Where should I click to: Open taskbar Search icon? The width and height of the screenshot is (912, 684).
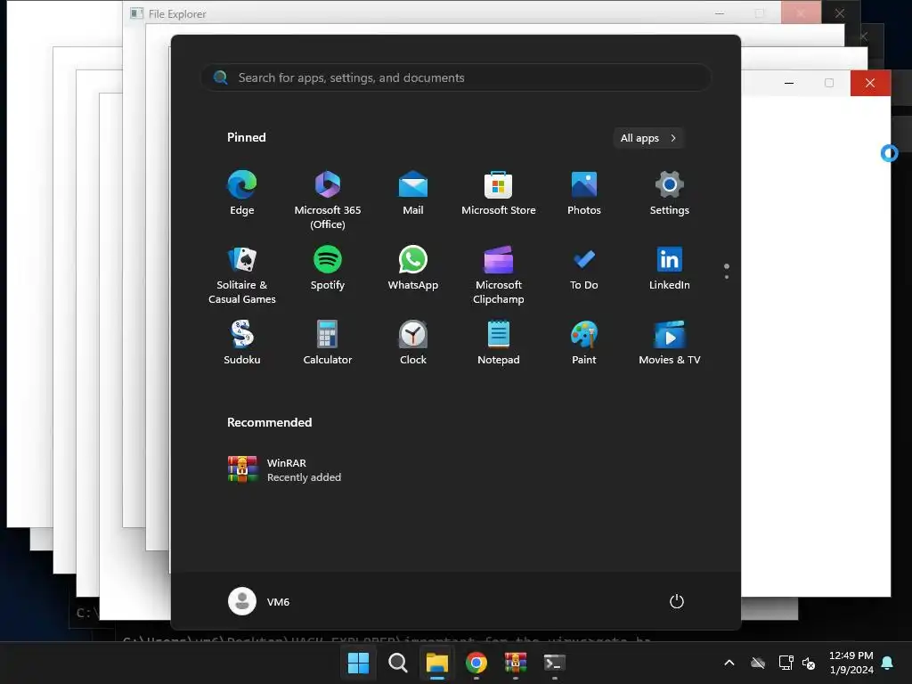point(398,663)
